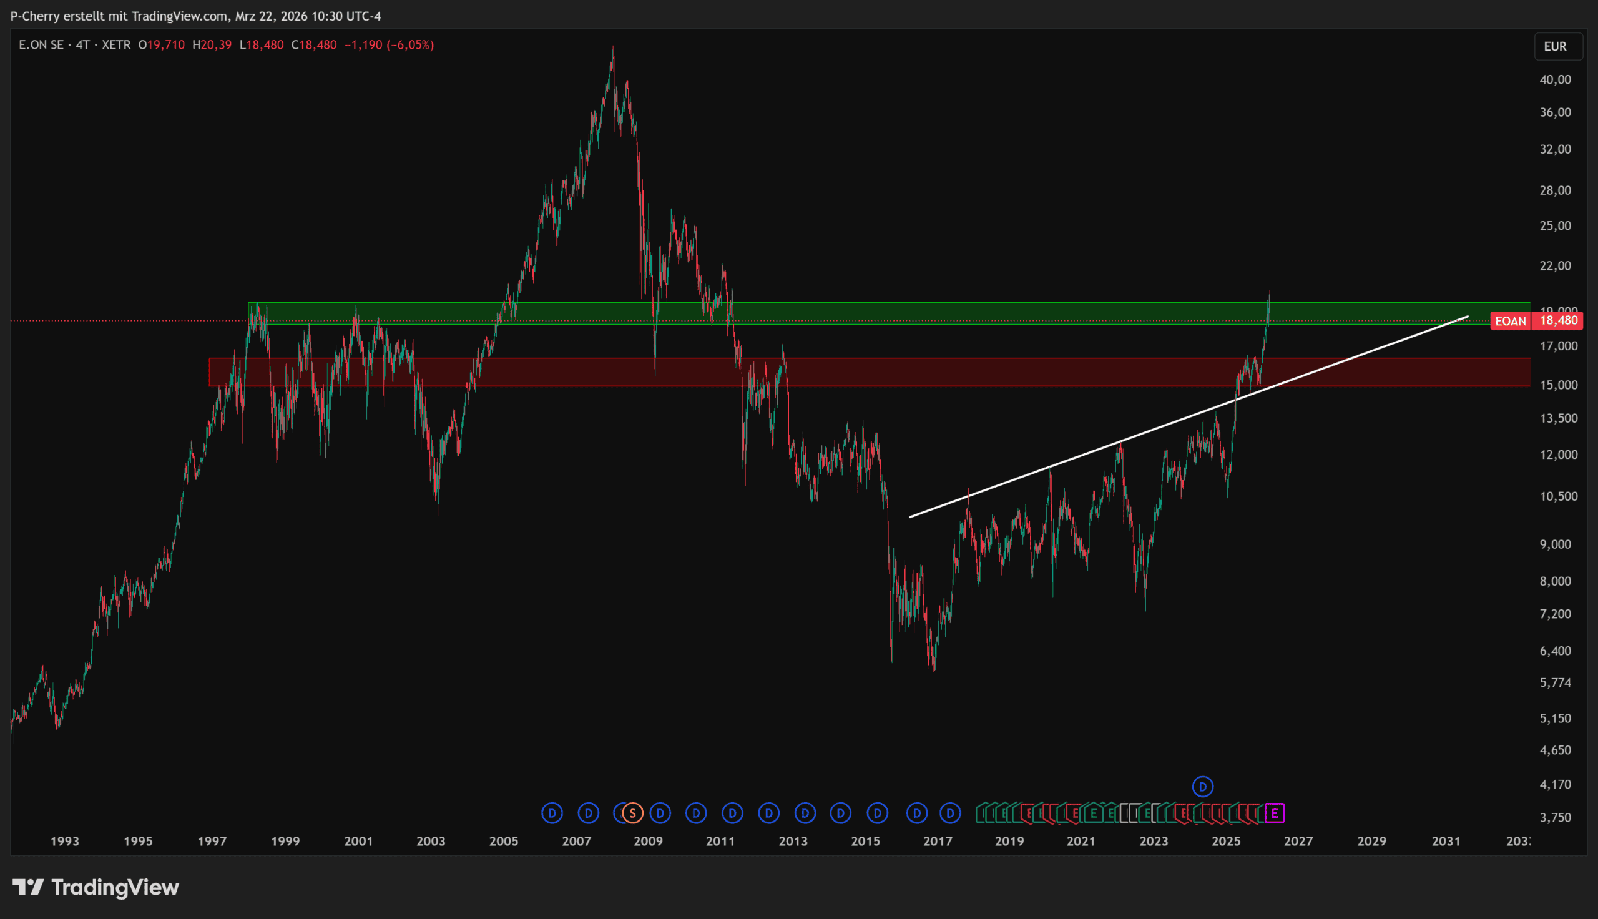1598x919 pixels.
Task: Click the magenta E upcoming earnings marker
Action: (x=1275, y=813)
